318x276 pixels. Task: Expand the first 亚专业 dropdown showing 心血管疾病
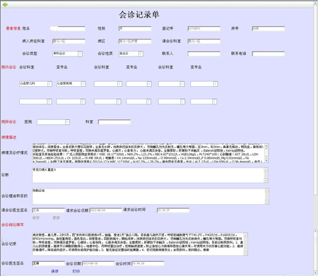83,84
